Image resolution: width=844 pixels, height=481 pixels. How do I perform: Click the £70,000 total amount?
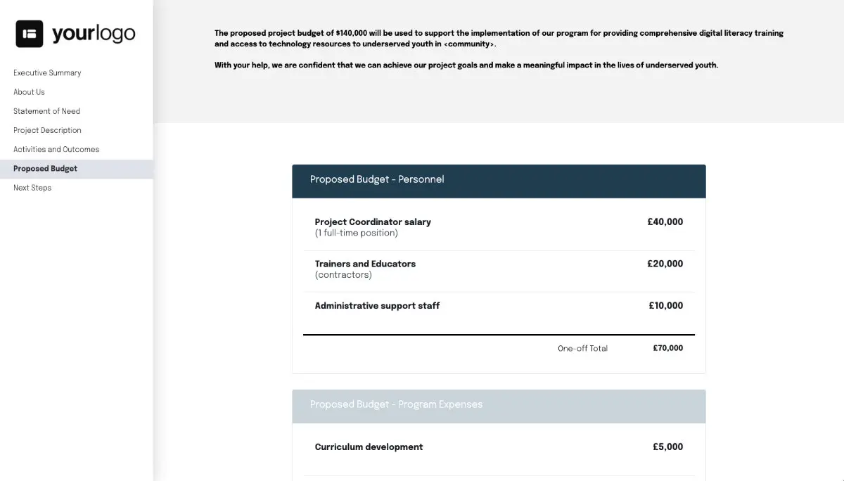[x=665, y=347]
